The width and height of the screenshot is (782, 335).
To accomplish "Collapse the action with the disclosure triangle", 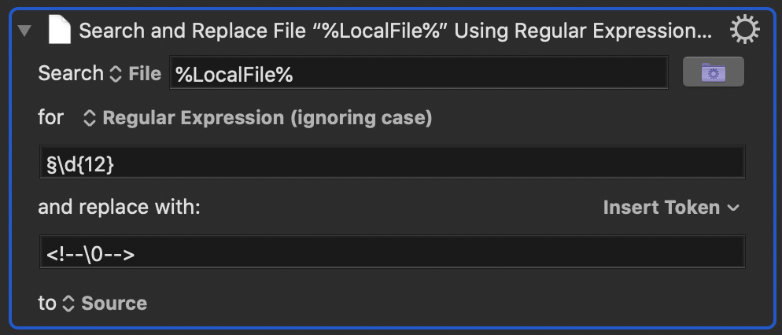I will [x=24, y=31].
